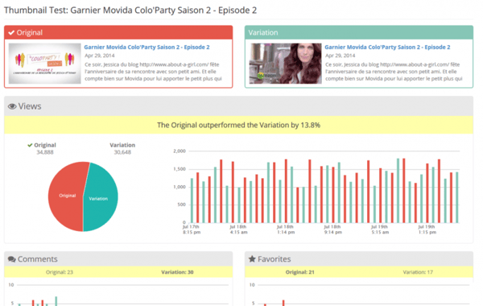This screenshot has width=483, height=306.
Task: Click the teal Variation pie slice
Action: click(x=101, y=197)
